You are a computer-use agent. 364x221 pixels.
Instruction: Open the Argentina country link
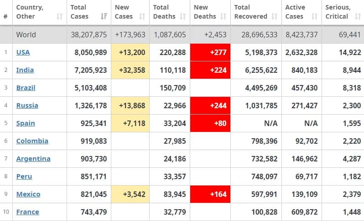tap(33, 159)
